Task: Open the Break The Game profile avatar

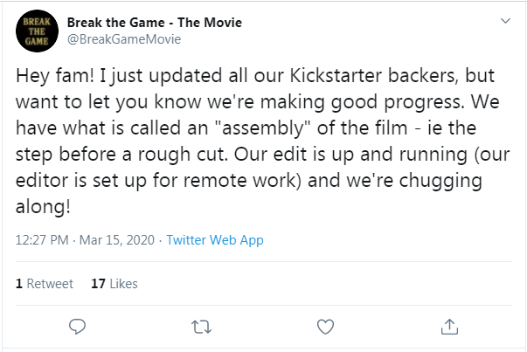Action: [x=37, y=31]
